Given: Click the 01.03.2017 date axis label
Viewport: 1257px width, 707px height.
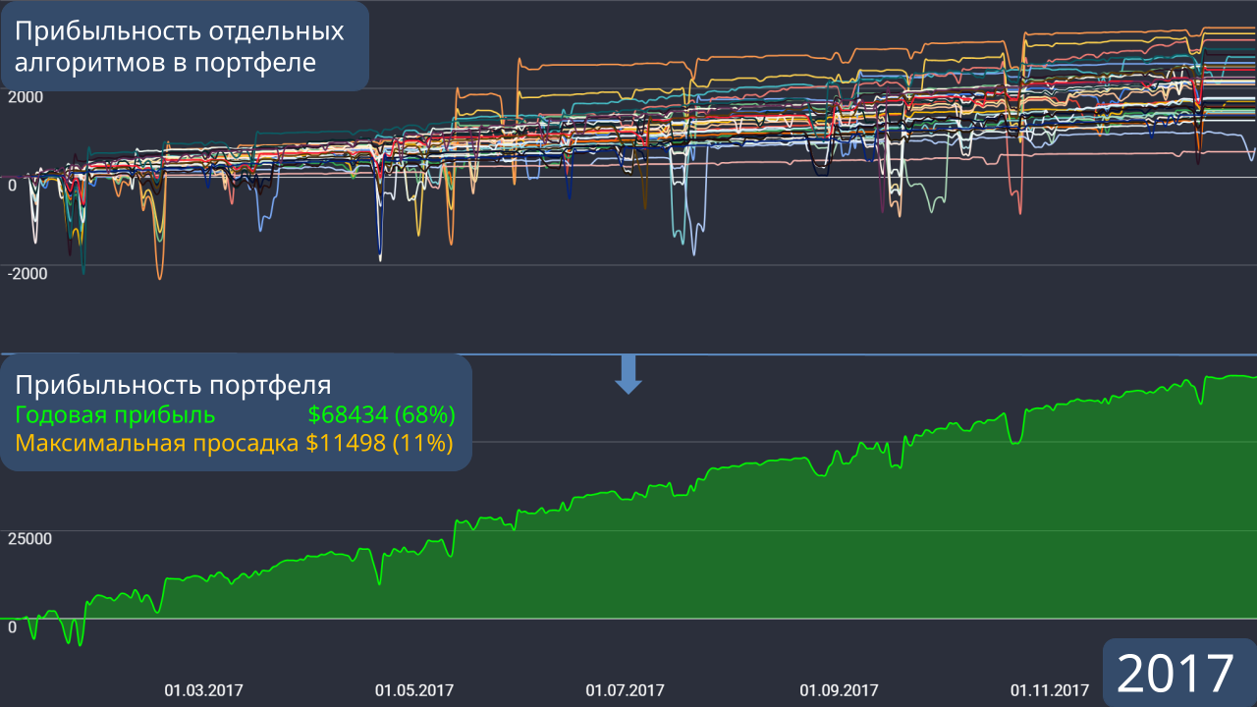Looking at the screenshot, I should (203, 690).
